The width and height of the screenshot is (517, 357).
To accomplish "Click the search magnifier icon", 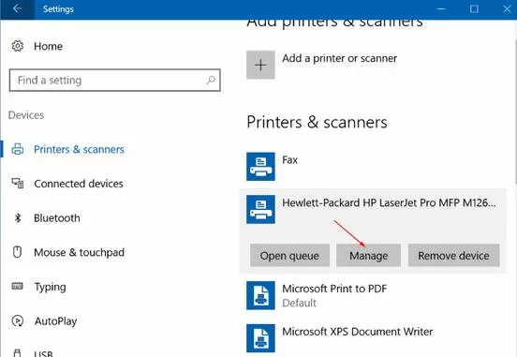I will coord(211,81).
